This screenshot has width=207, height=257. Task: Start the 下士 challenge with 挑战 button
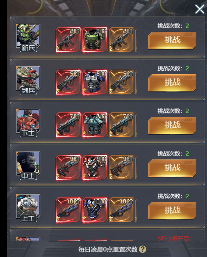[x=172, y=125]
